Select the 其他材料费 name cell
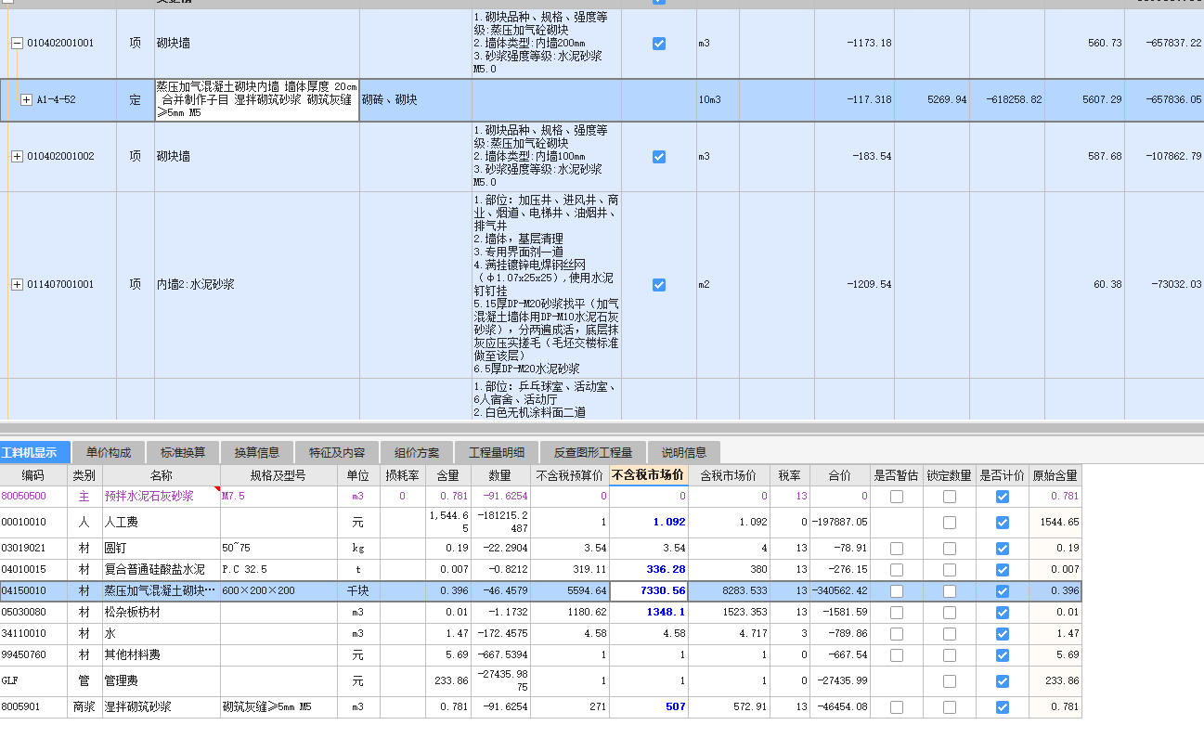This screenshot has width=1204, height=738. click(x=161, y=655)
